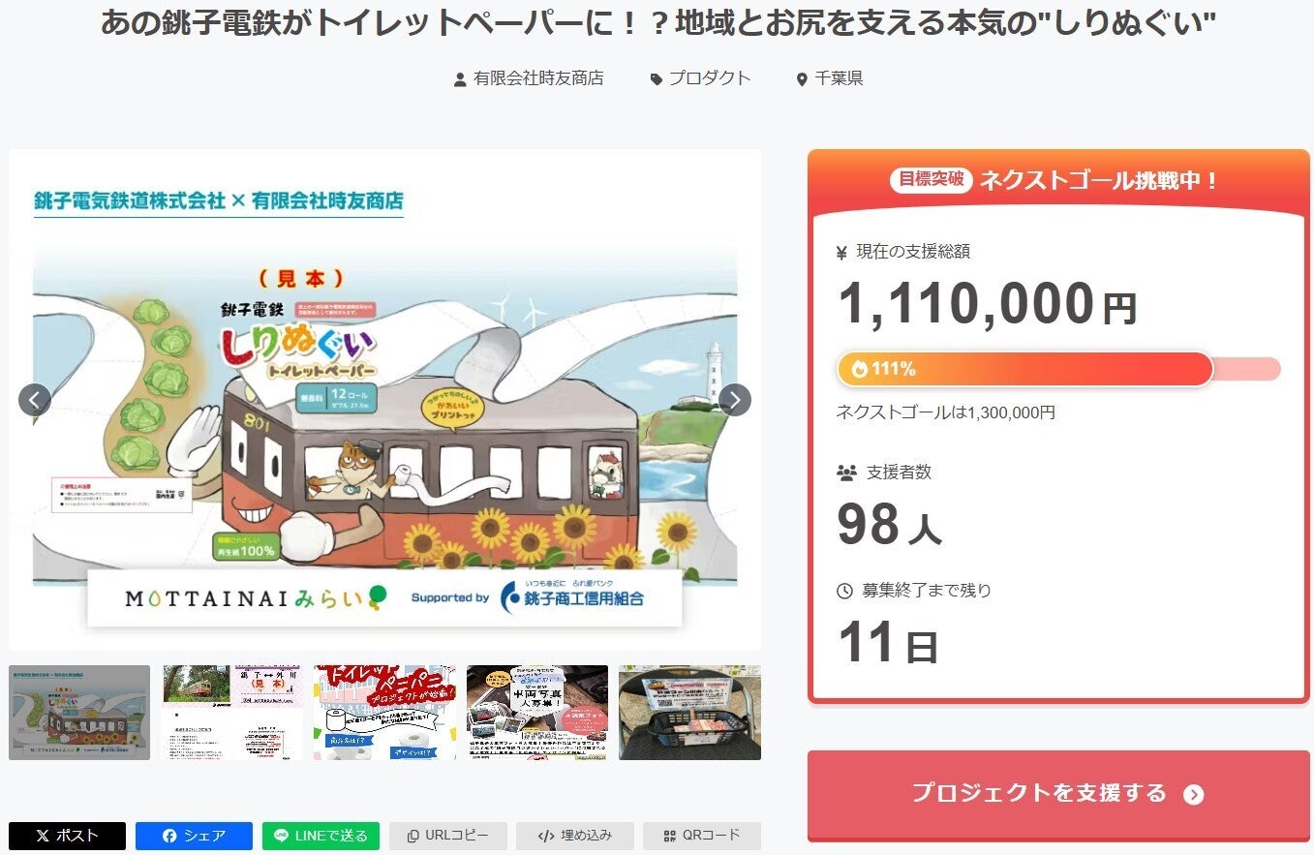The width and height of the screenshot is (1314, 855).
Task: Share project via X ポスト button
Action: pos(67,836)
